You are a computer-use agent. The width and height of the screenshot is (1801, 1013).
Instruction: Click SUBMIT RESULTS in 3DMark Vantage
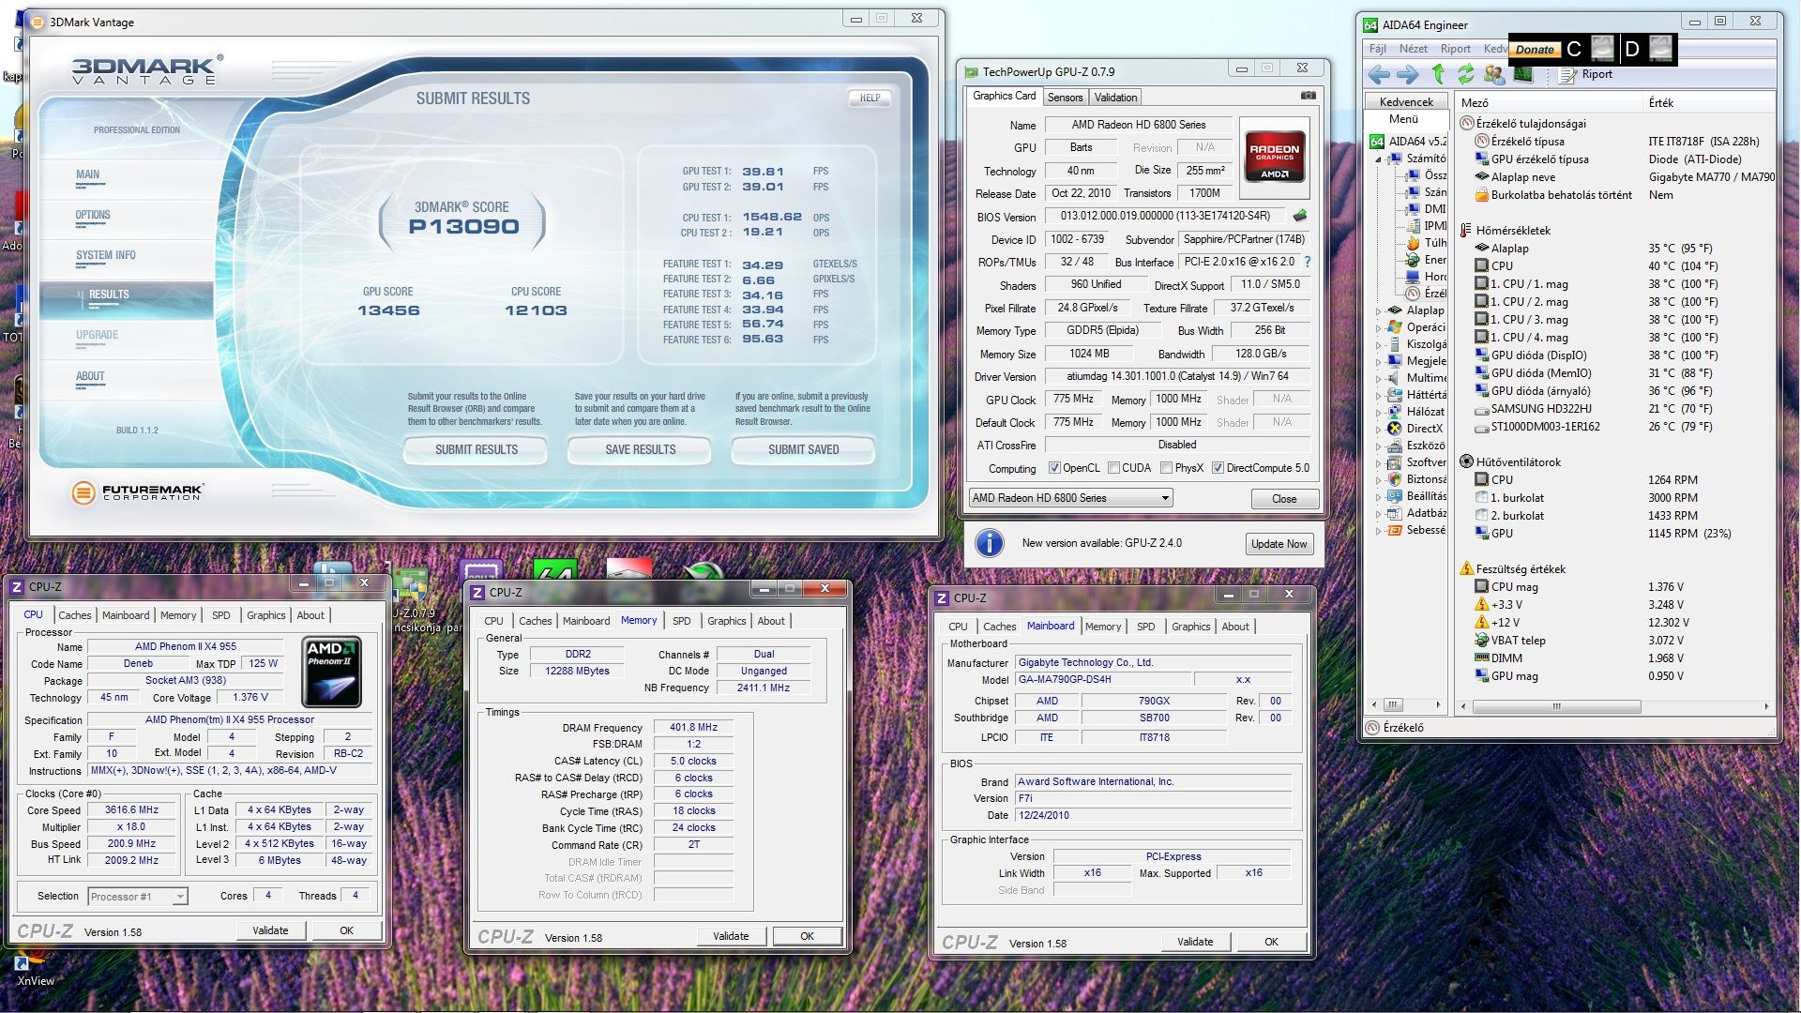(477, 450)
